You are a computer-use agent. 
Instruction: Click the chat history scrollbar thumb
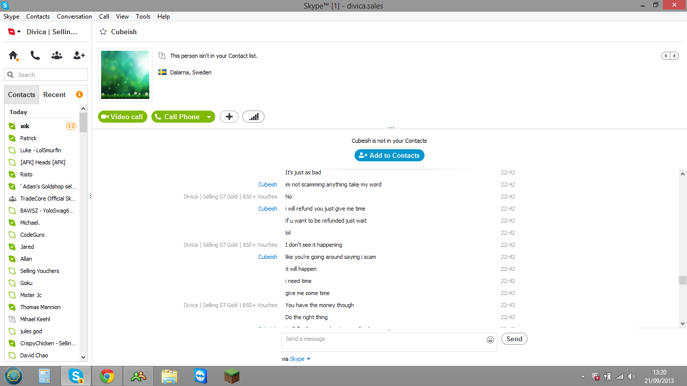(682, 280)
